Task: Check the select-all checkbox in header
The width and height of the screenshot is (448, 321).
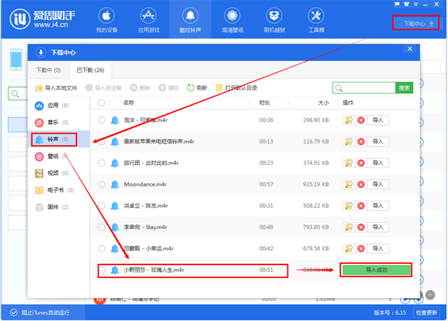Action: tap(101, 103)
